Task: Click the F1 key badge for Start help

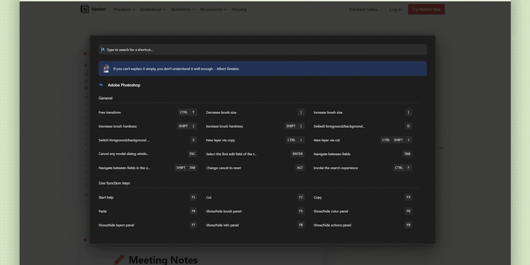Action: pyautogui.click(x=194, y=197)
